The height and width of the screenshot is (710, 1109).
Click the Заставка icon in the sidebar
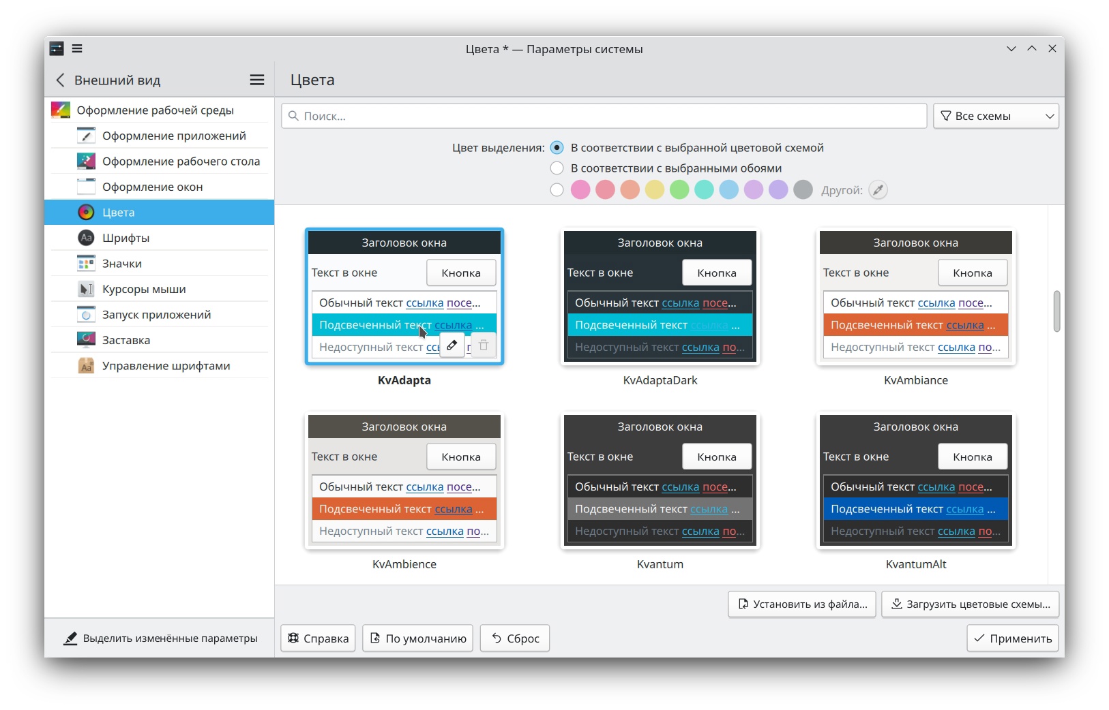pos(86,340)
